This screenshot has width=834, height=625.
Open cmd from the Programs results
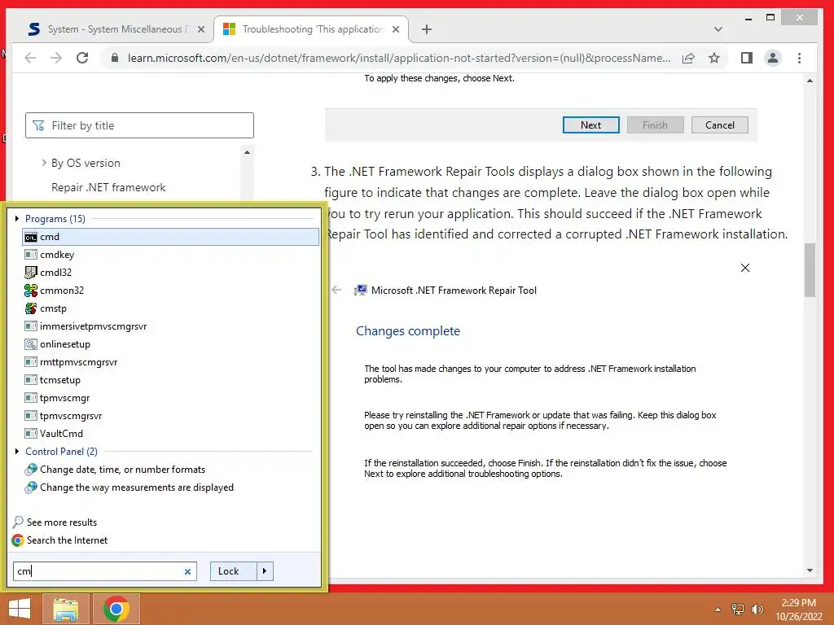(170, 237)
